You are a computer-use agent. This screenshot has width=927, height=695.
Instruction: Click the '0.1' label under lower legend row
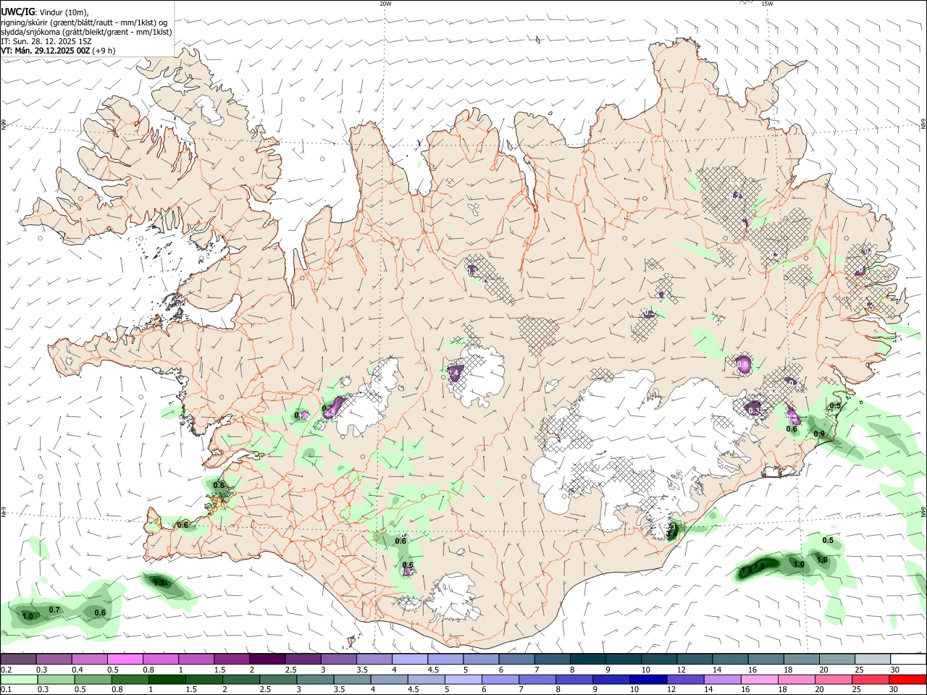tap(5, 691)
